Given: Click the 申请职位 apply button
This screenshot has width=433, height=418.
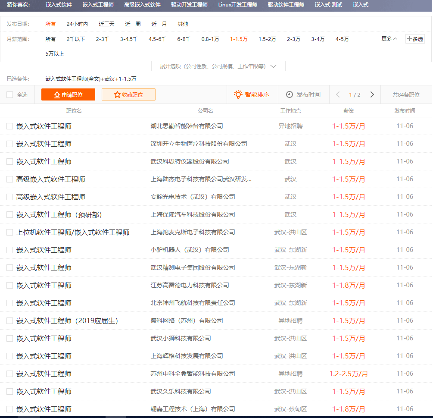Looking at the screenshot, I should click(x=68, y=94).
